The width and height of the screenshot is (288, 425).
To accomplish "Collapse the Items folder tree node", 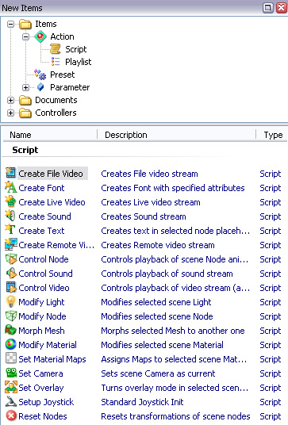I will coord(10,24).
